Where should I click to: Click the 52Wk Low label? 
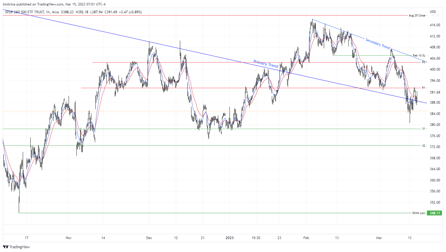click(419, 213)
